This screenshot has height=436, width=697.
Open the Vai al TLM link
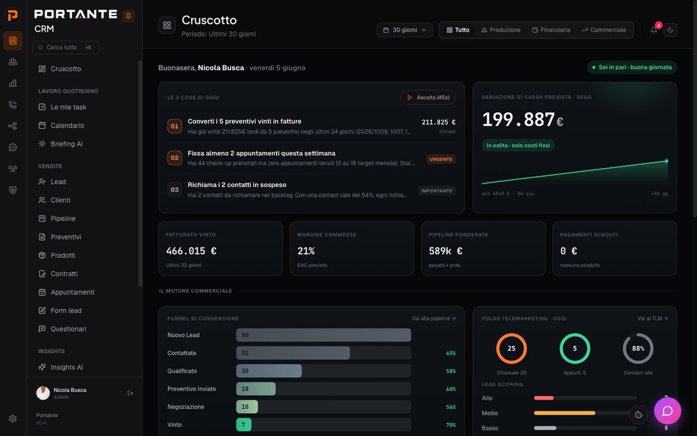(x=653, y=319)
